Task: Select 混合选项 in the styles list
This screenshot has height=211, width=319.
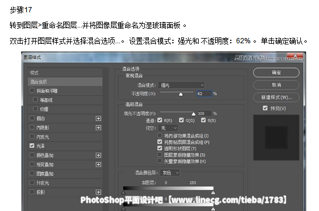Action: tap(65, 82)
